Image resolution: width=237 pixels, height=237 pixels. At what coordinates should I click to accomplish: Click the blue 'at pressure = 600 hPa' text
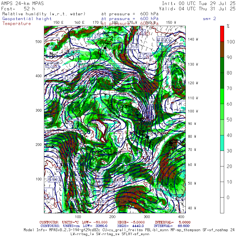(130, 19)
